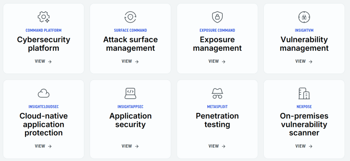Click the InsightCloudSec cloud icon

pos(43,93)
